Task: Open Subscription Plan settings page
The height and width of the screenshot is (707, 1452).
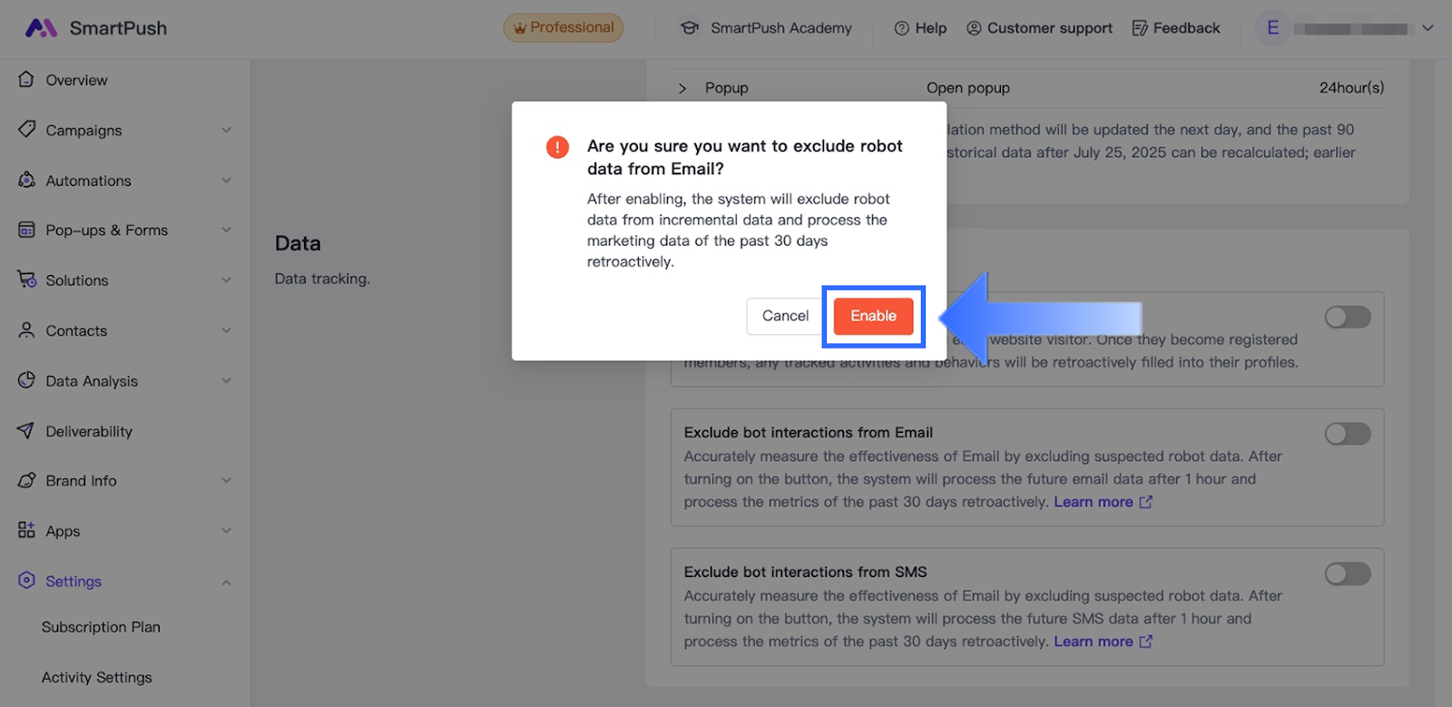Action: tap(101, 627)
